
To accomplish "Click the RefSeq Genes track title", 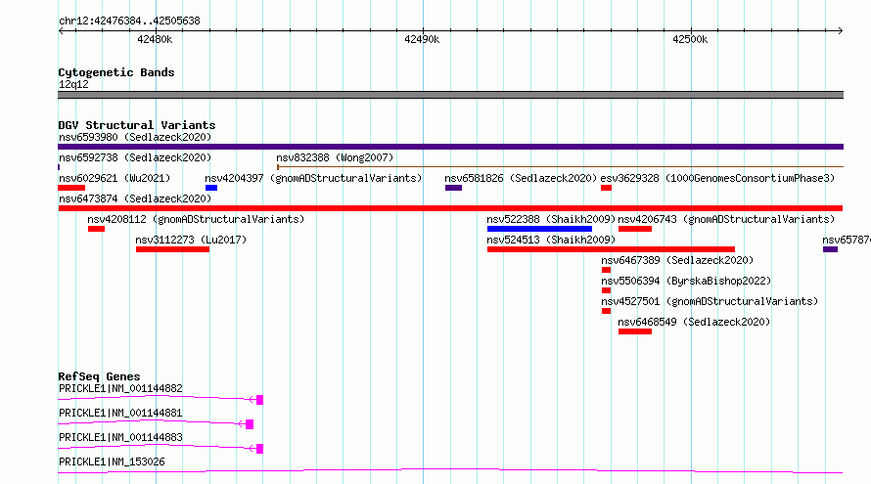I will click(99, 376).
